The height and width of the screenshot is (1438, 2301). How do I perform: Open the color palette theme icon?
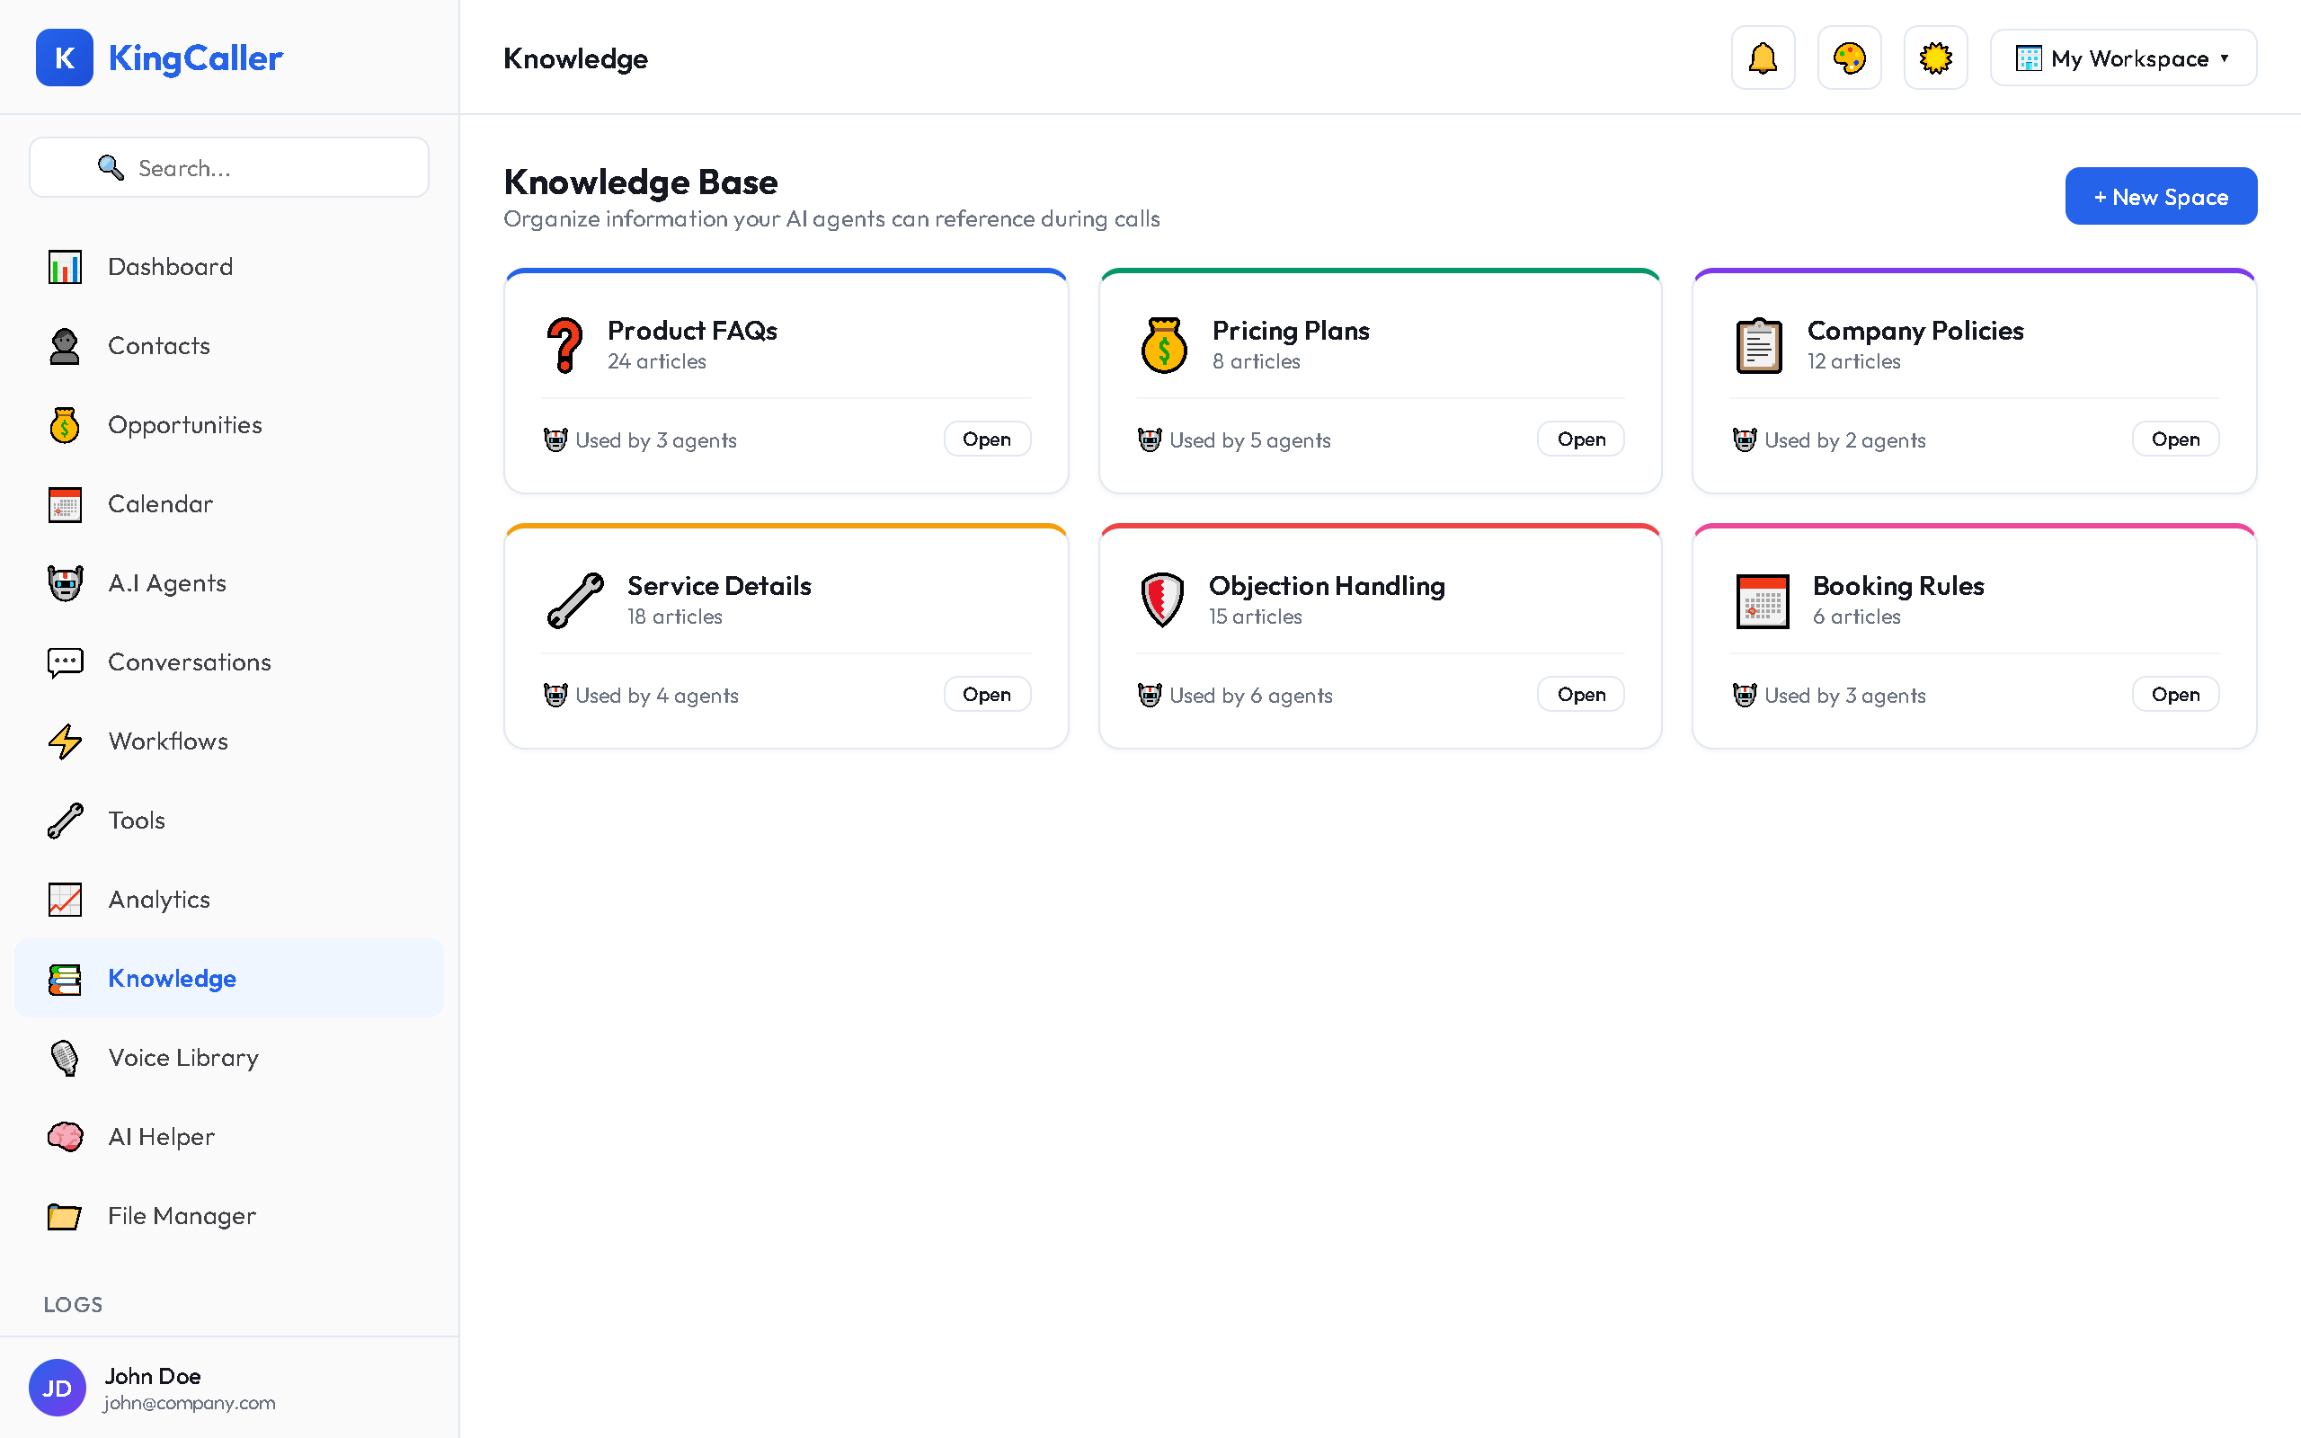[1848, 58]
